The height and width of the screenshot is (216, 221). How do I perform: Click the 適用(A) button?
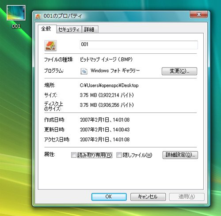[187, 197]
